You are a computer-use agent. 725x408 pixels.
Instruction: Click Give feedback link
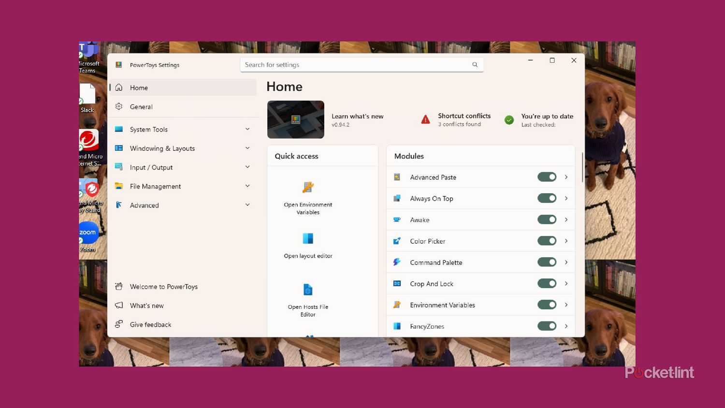[150, 324]
